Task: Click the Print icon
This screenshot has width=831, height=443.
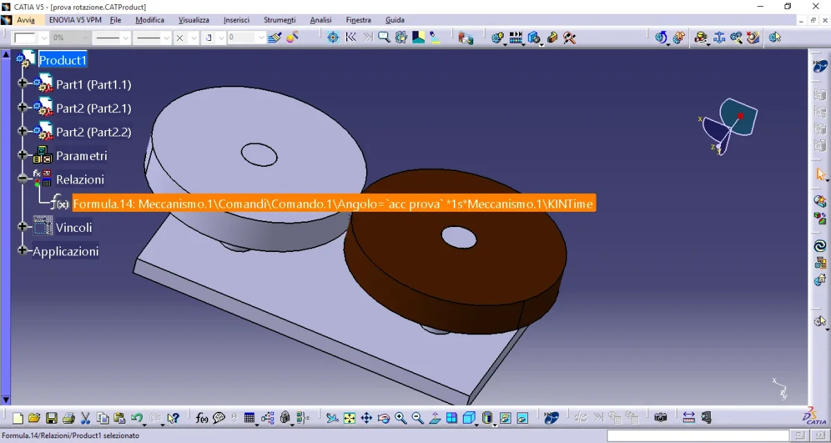Action: (69, 418)
